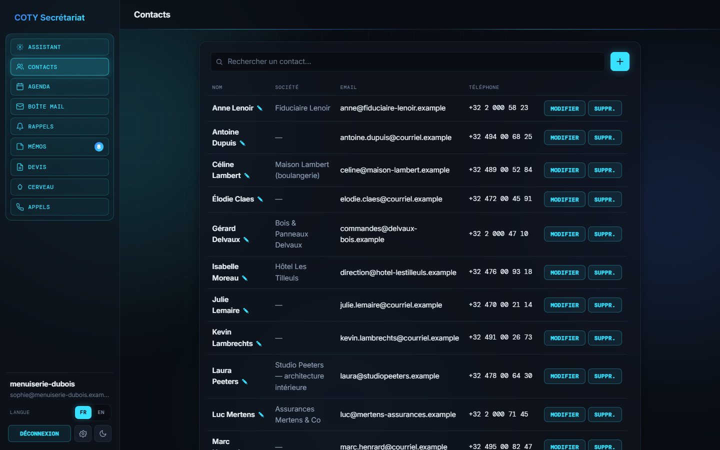Open Mémos in the sidebar
720x450 pixels.
59,146
